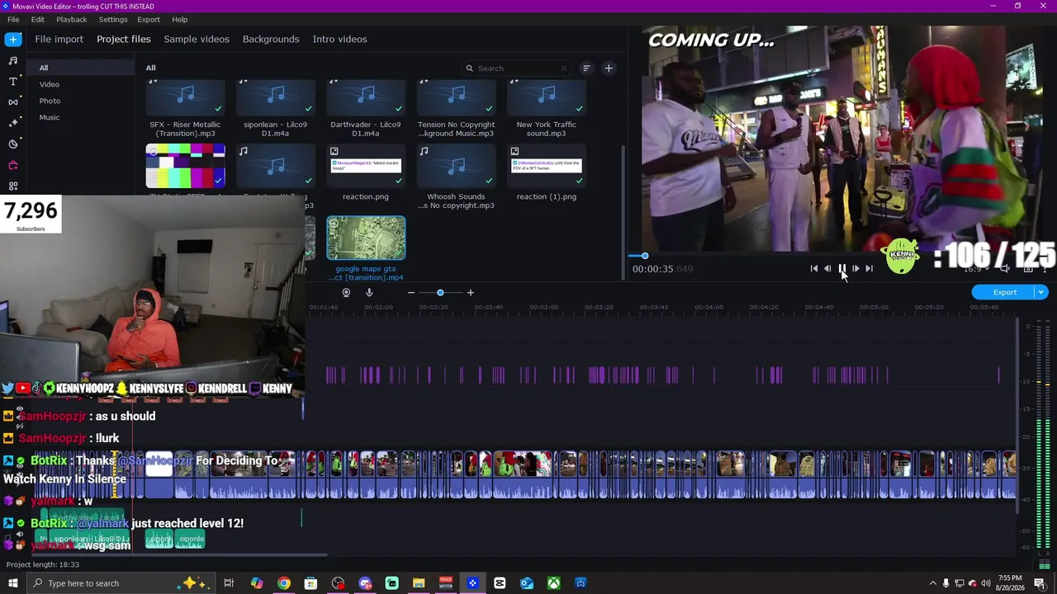Open the File menu
Image resolution: width=1057 pixels, height=594 pixels.
(x=13, y=19)
